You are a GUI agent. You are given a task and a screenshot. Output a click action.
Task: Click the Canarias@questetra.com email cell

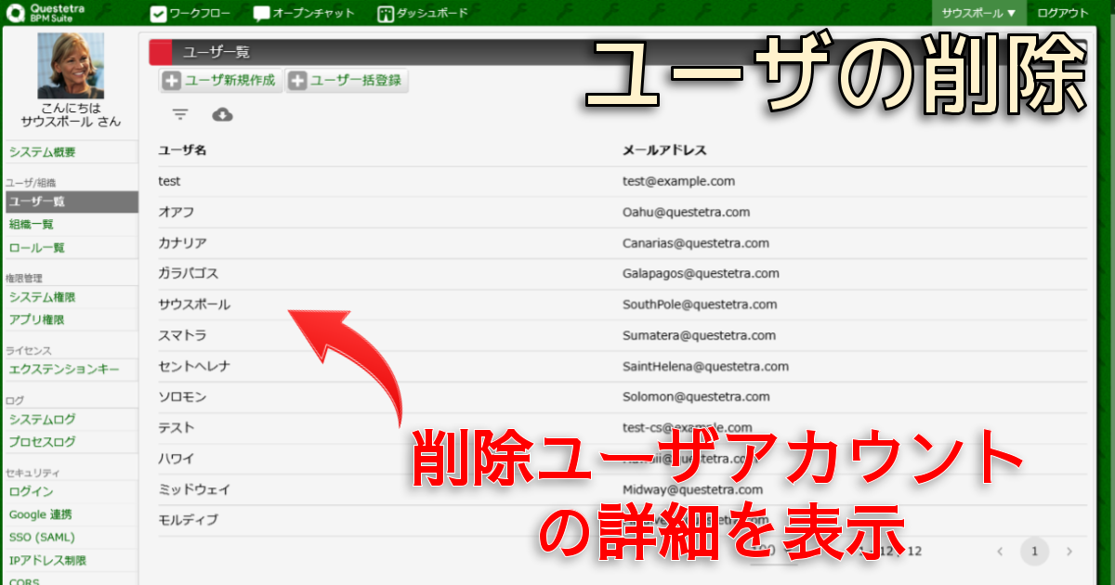[x=696, y=243]
